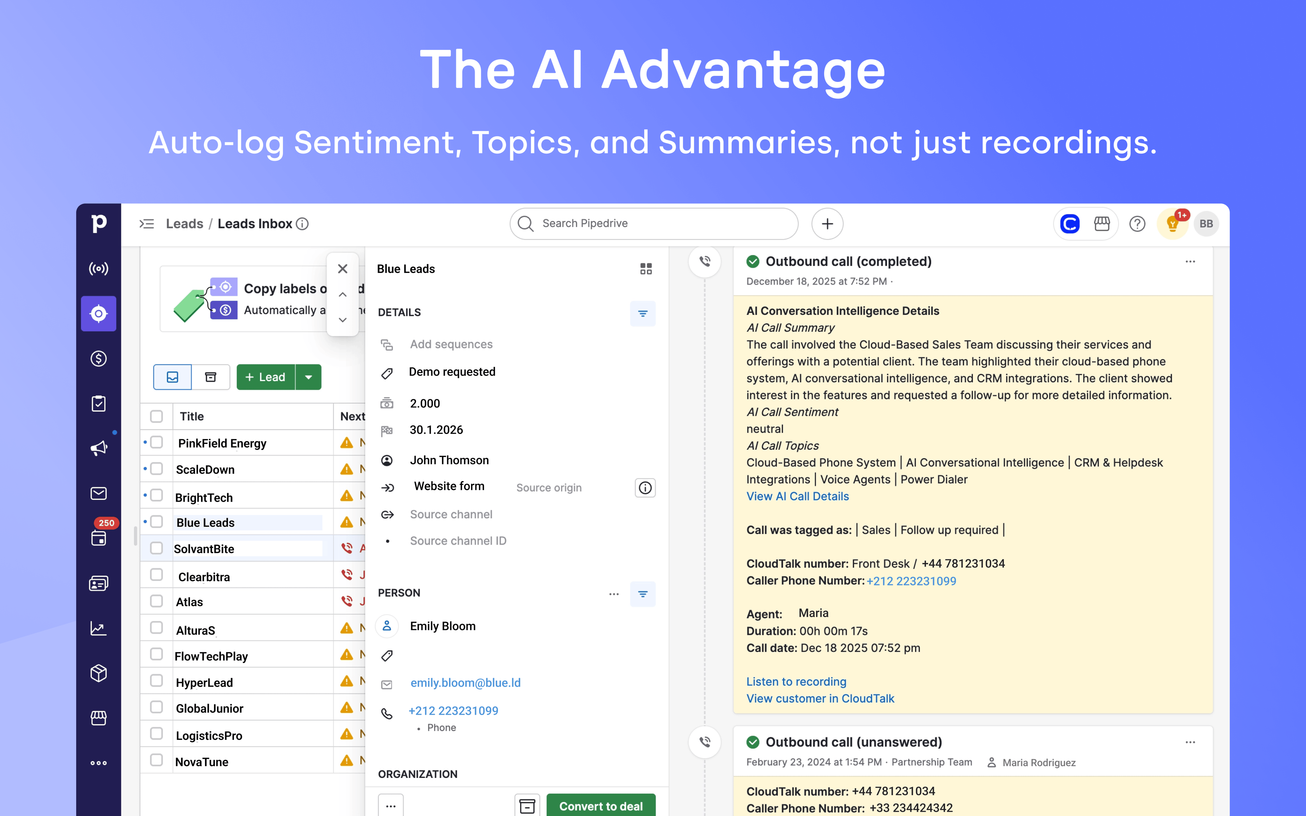Viewport: 1306px width, 816px height.
Task: Open the Marketplace storefront icon in sidebar
Action: pos(98,718)
